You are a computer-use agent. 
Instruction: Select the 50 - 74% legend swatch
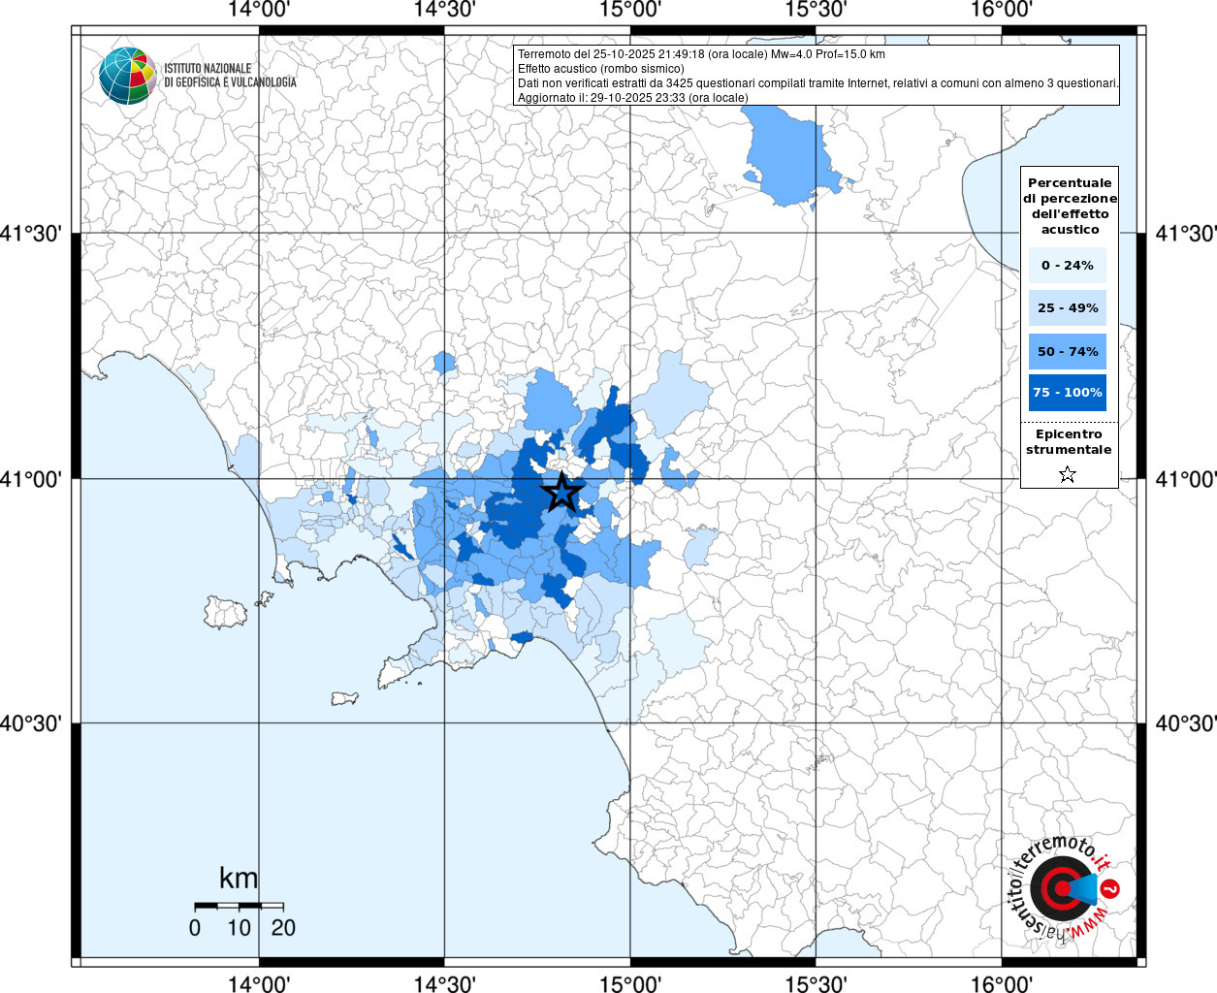[x=1068, y=351]
